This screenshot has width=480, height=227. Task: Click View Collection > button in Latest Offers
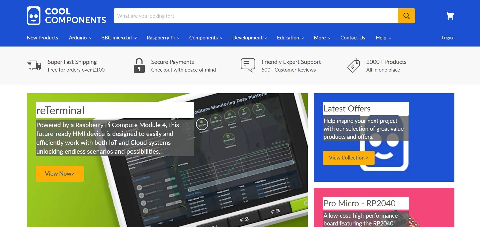tap(348, 158)
